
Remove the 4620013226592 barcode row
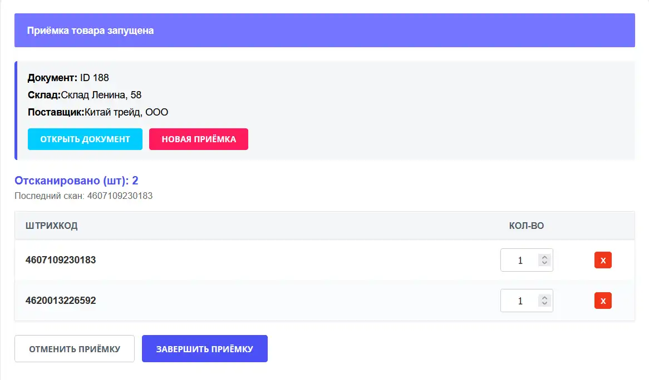coord(603,301)
